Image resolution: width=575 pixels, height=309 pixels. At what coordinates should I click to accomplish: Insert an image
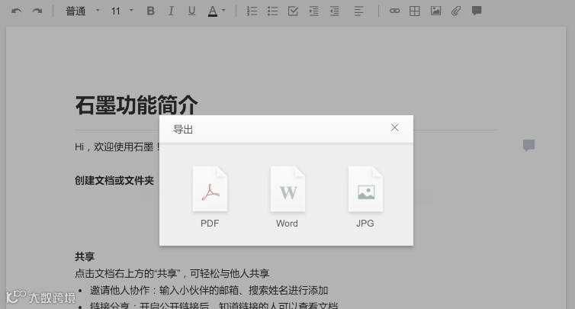point(435,11)
